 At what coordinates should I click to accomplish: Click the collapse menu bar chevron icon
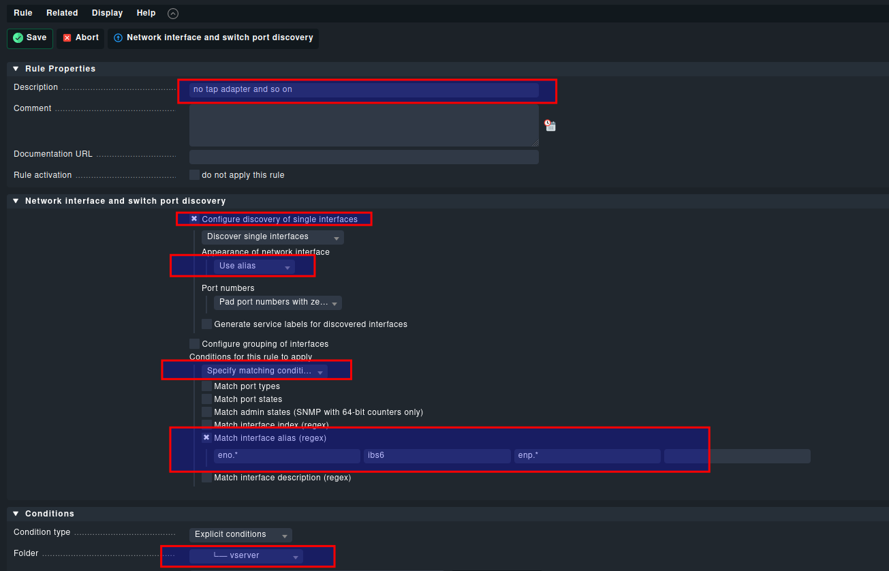173,14
